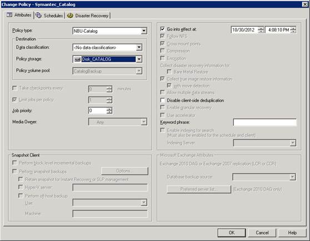Open the Disaster Recovery tab
This screenshot has width=310, height=241.
pyautogui.click(x=88, y=16)
